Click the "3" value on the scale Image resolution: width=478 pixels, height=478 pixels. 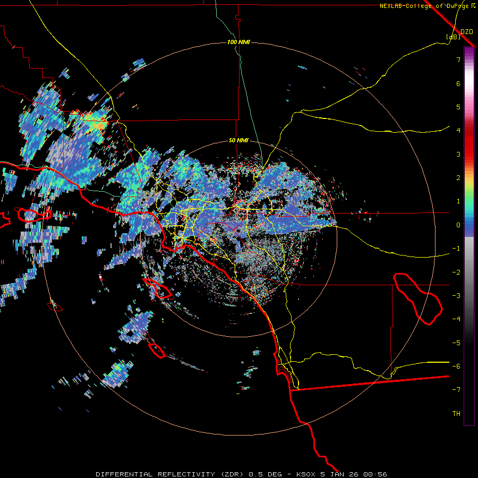[458, 154]
